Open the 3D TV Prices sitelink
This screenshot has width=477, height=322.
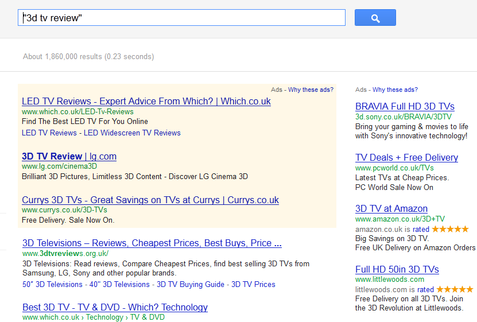[x=253, y=284]
